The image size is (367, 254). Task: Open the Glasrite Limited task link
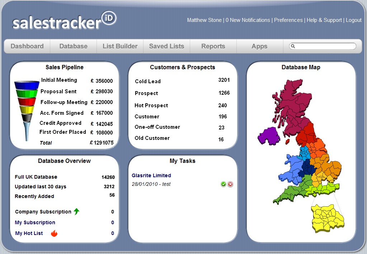(x=151, y=175)
